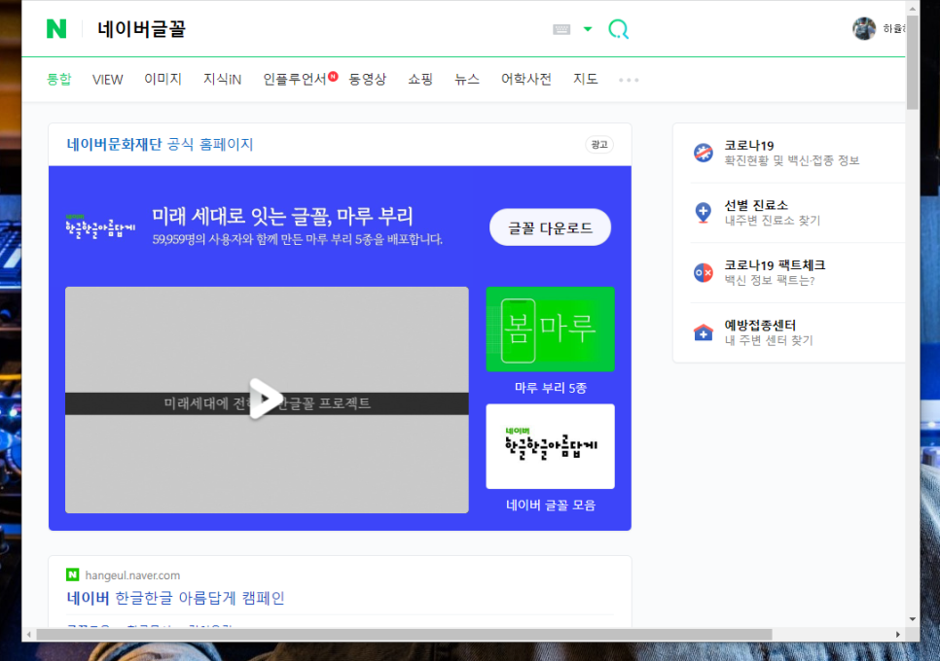
Task: Click the 미래 세대로 잇는 글꼴 headline
Action: 282,216
